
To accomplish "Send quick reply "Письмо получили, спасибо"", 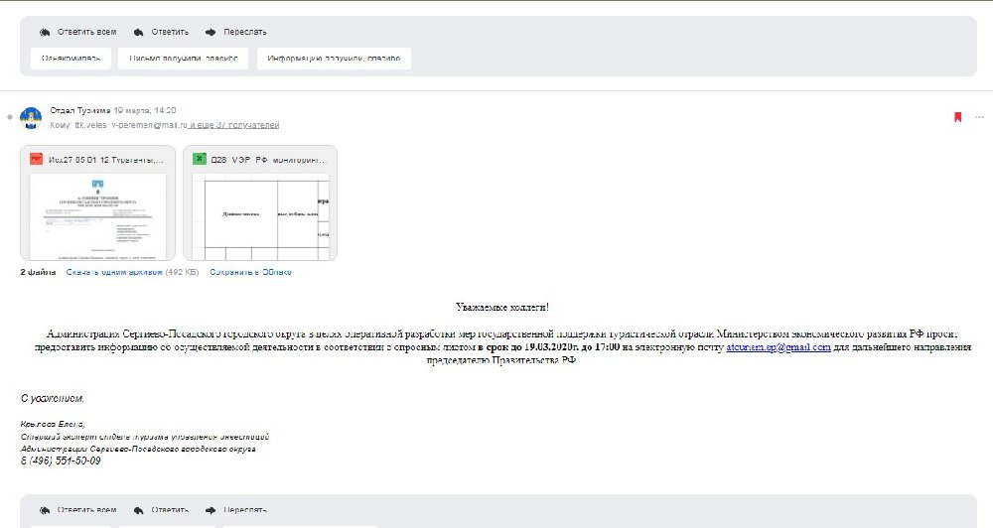I will 183,59.
